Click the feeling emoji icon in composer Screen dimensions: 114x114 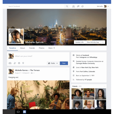(19, 63)
